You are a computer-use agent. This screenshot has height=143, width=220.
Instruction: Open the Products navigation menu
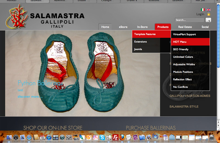tap(163, 27)
